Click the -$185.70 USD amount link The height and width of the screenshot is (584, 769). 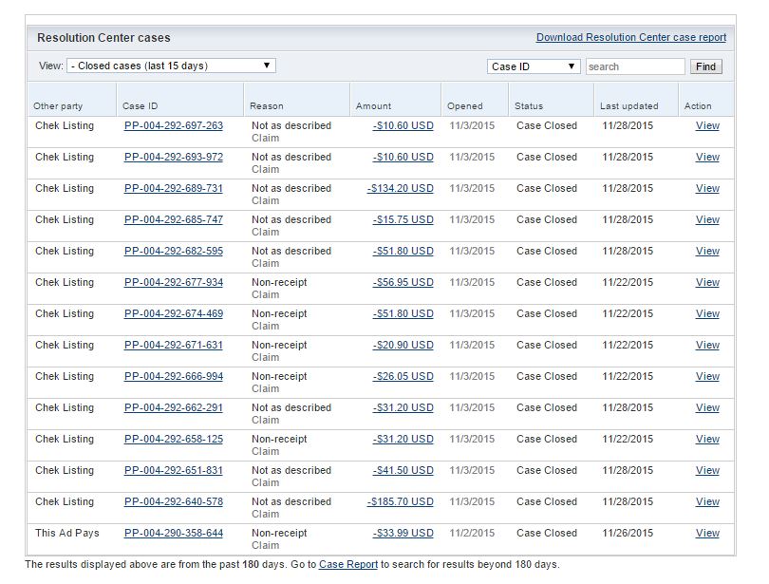click(x=400, y=501)
